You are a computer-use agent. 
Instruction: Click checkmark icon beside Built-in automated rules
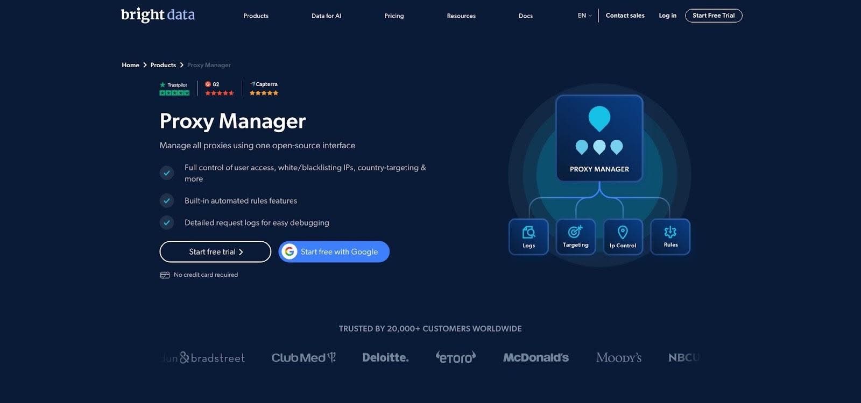pos(167,201)
